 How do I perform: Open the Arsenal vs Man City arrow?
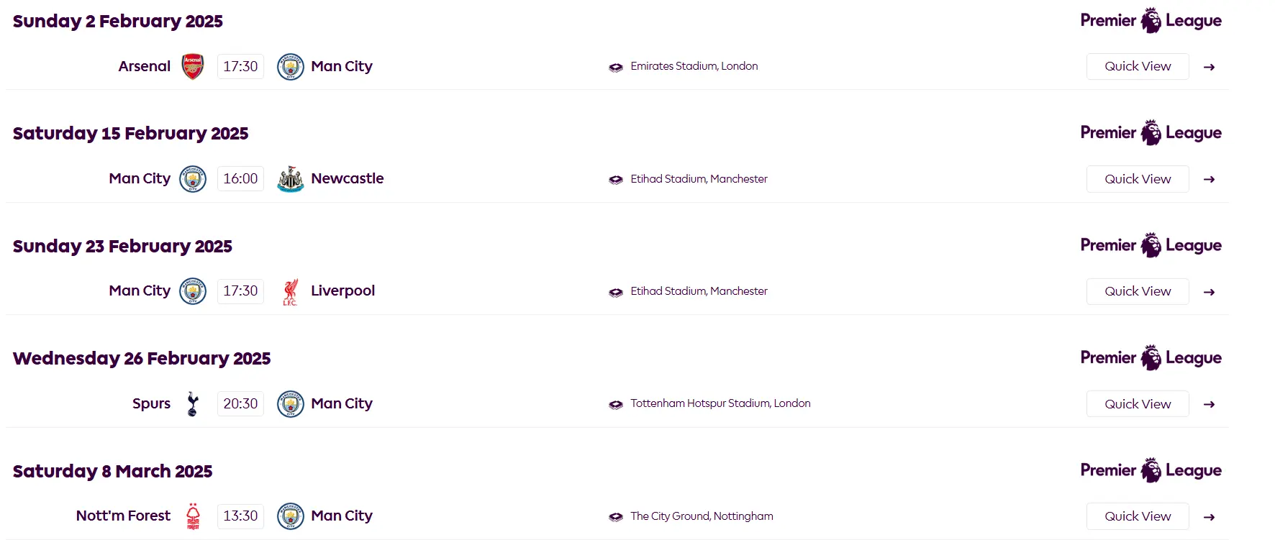coord(1210,67)
